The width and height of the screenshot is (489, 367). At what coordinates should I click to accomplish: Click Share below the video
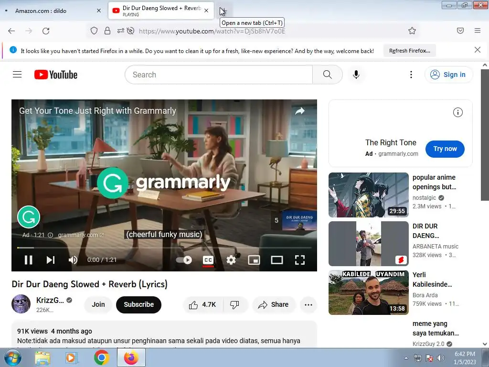[274, 304]
